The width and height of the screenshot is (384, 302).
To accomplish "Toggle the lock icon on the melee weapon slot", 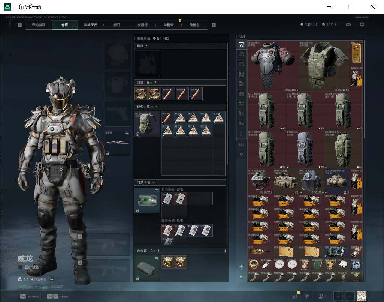I will (x=108, y=153).
